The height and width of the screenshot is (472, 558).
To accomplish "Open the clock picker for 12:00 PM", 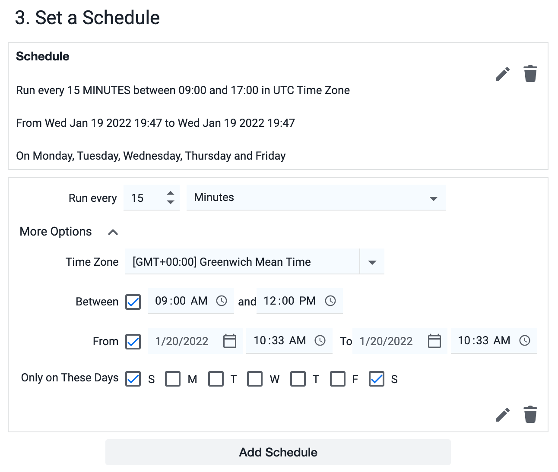I will tap(330, 301).
